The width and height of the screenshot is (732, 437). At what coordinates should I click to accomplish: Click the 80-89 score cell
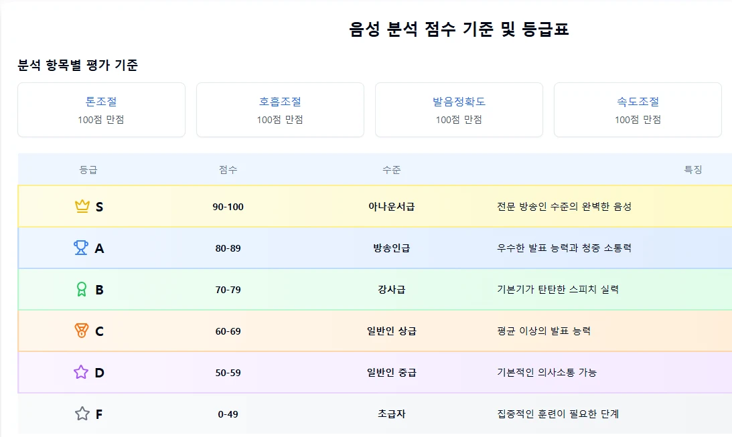click(x=228, y=248)
